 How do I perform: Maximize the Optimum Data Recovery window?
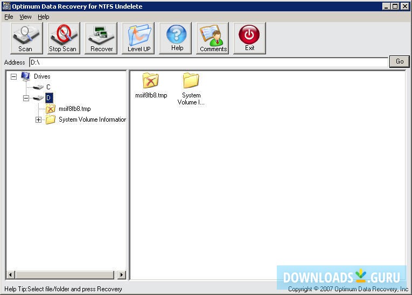click(x=395, y=6)
